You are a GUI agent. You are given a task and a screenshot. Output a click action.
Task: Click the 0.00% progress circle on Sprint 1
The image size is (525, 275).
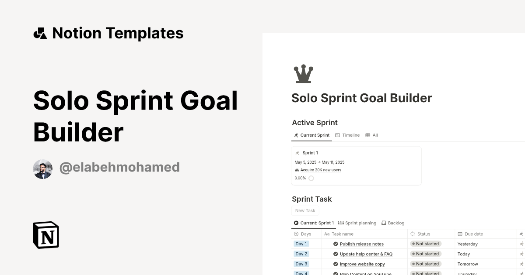311,178
